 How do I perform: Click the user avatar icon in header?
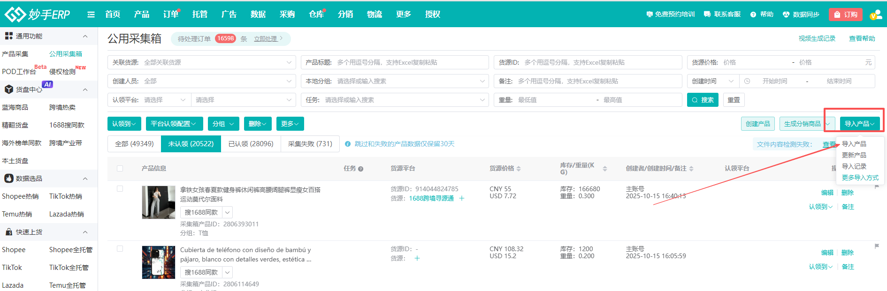click(x=875, y=15)
